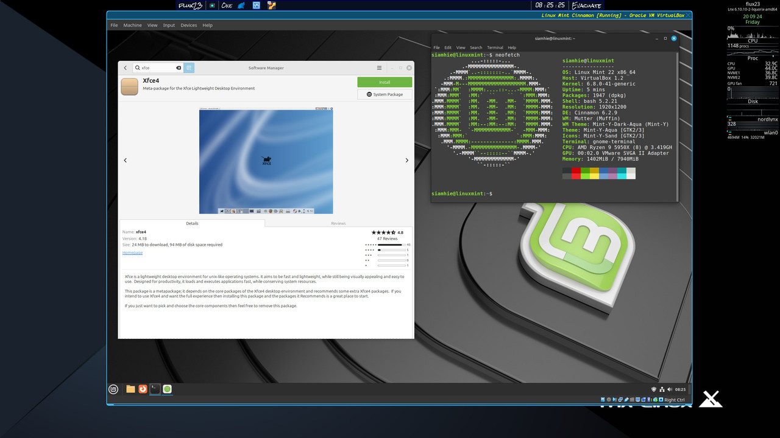Screen dimensions: 780x438
Task: Toggle the search-in-description button beside search box
Action: [x=189, y=68]
